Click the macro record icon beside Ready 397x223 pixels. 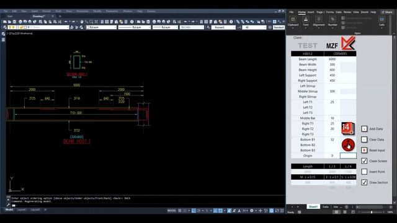[299, 212]
